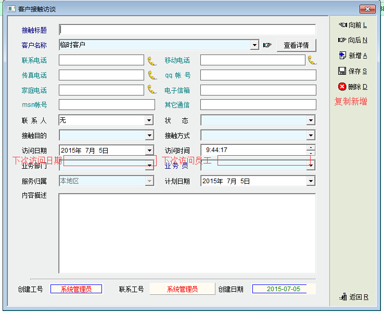Open the 接触方式 dropdown
The image size is (384, 313).
311,135
